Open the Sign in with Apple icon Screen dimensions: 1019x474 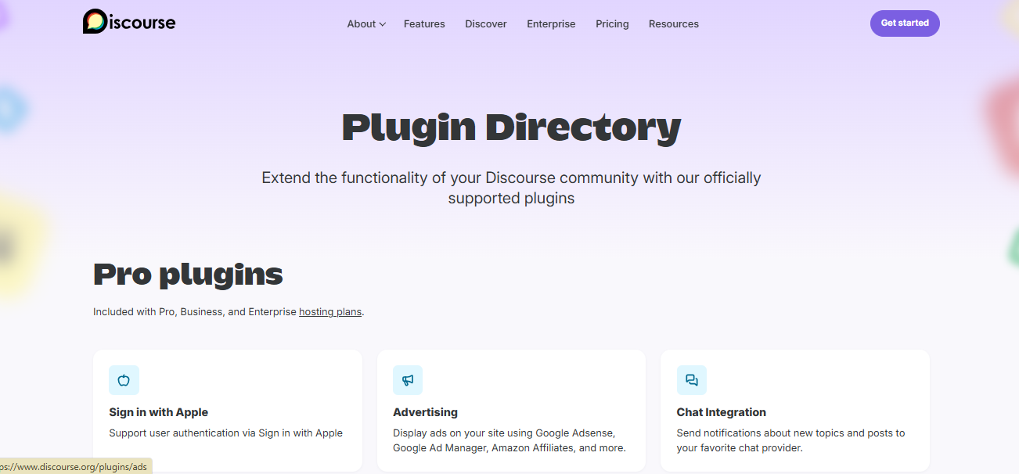124,380
